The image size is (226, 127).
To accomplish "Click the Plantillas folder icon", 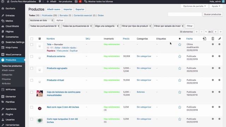I will point(3,102).
